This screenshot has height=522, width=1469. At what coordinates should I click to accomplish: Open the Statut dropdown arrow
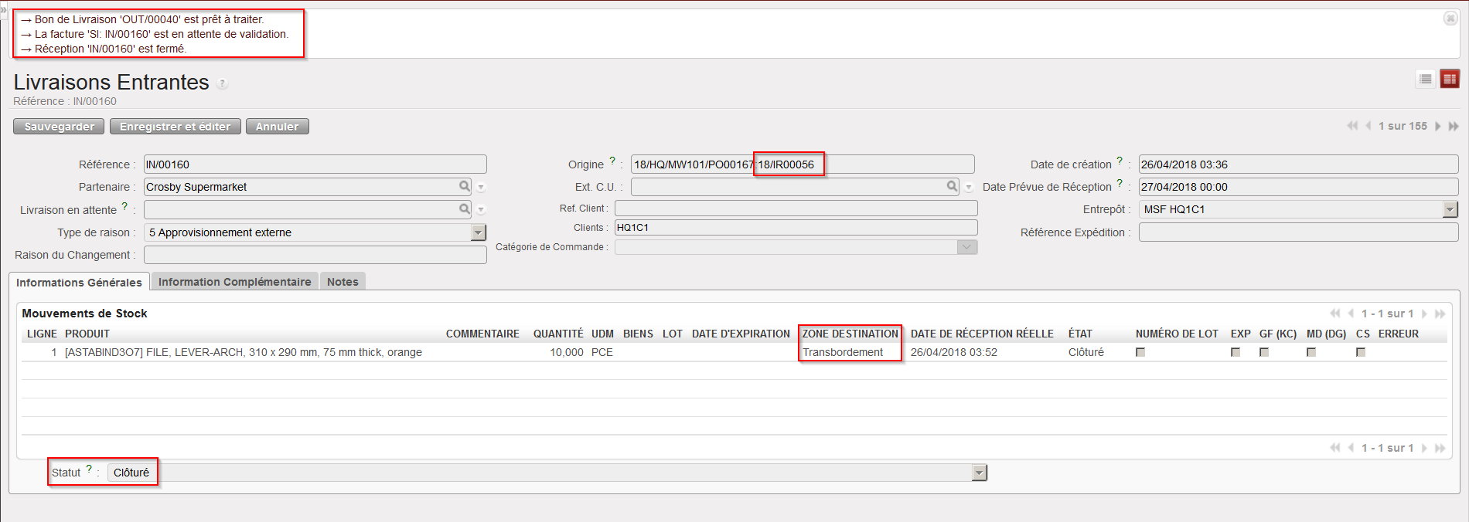[x=980, y=473]
